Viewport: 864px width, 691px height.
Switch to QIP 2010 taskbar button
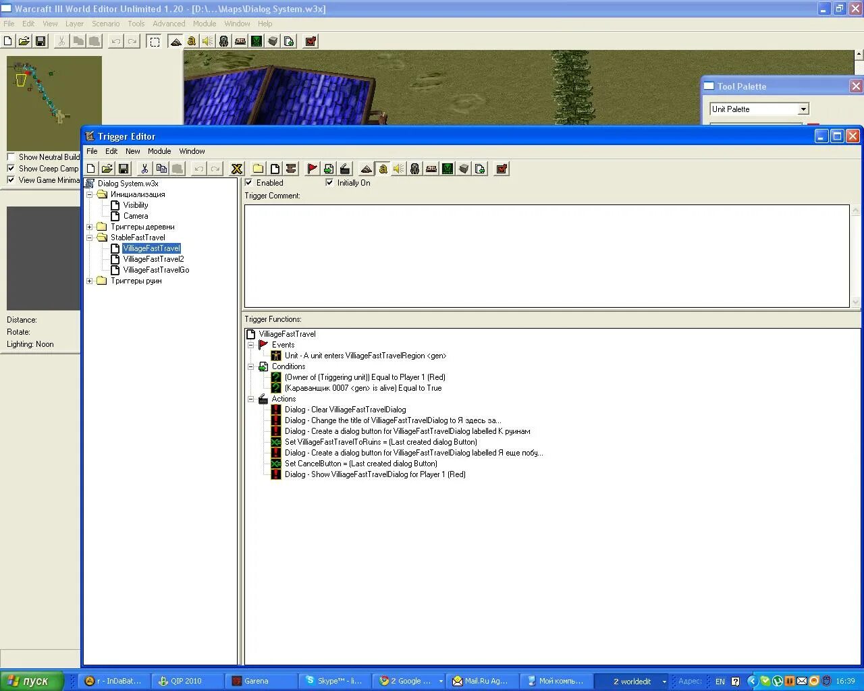click(188, 681)
